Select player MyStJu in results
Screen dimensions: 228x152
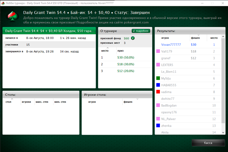point(188,78)
